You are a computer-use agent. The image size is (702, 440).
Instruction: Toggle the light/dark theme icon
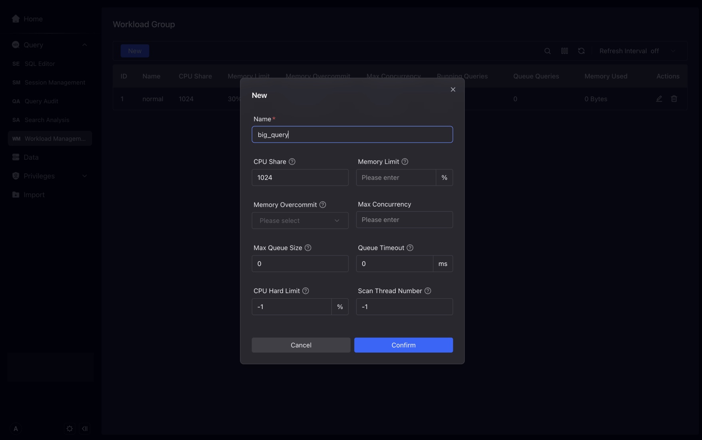coord(69,429)
